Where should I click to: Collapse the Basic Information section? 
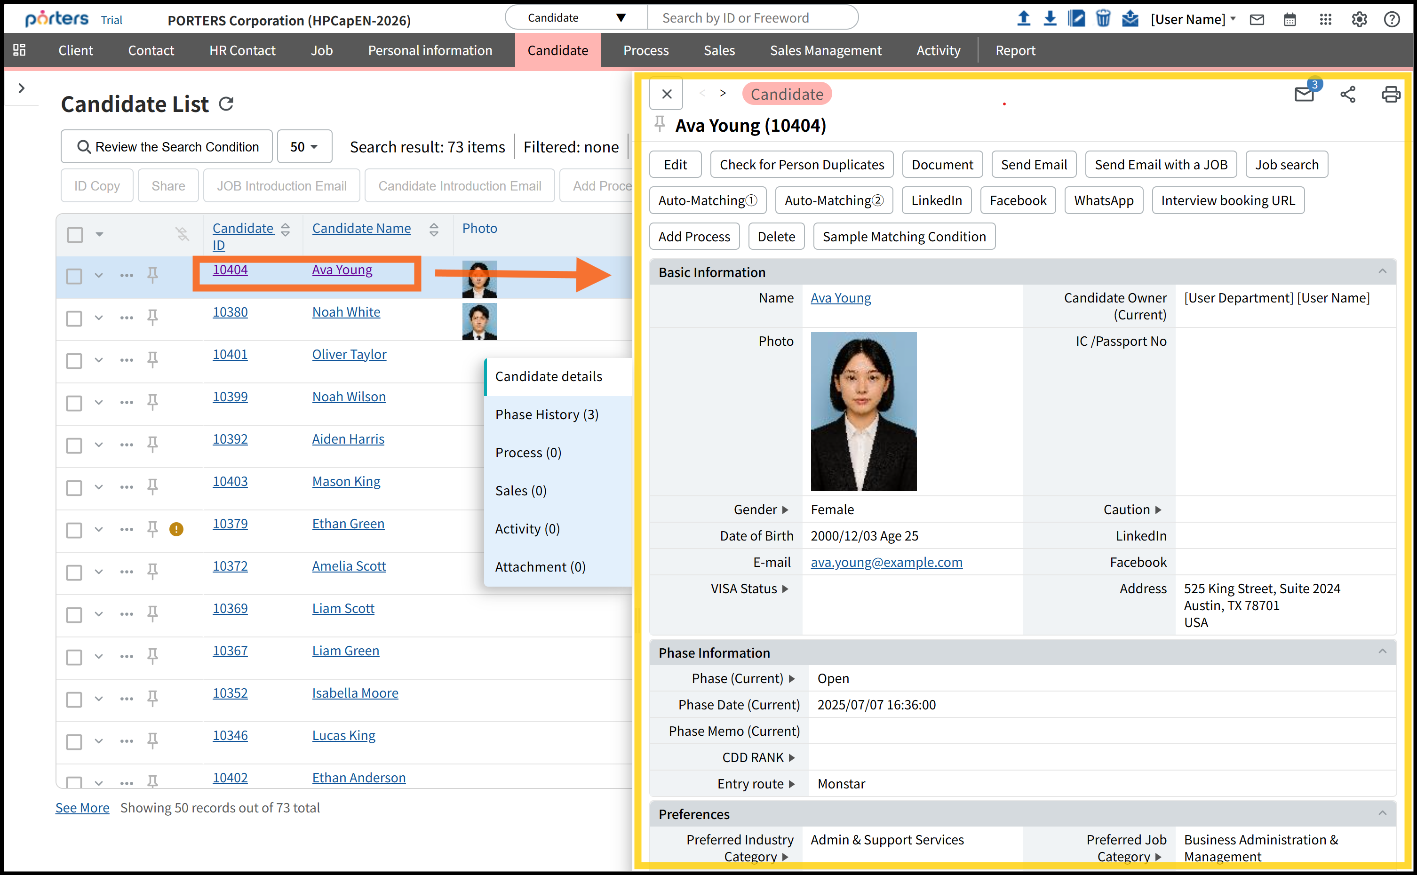[1382, 272]
